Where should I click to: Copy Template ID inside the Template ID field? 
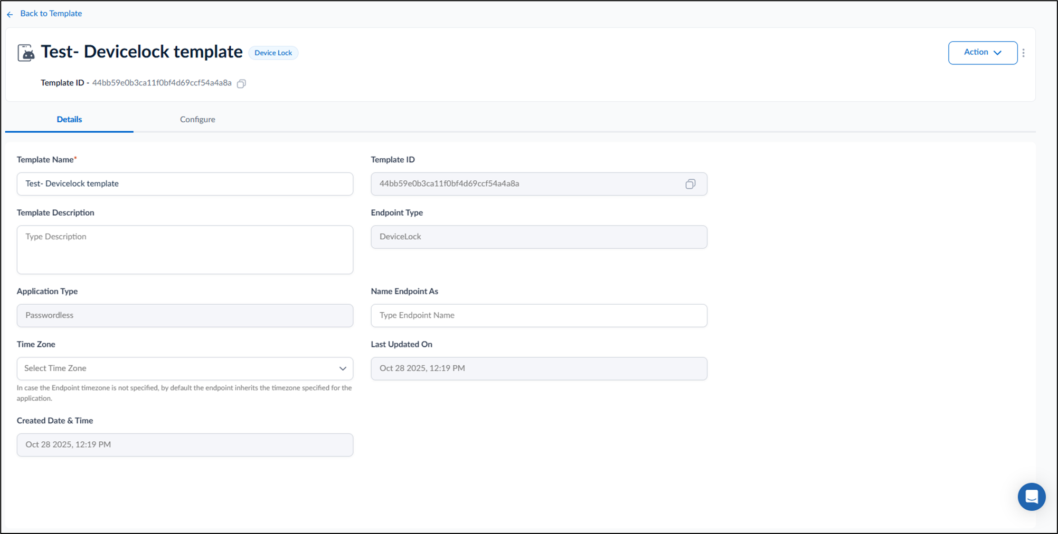coord(690,184)
